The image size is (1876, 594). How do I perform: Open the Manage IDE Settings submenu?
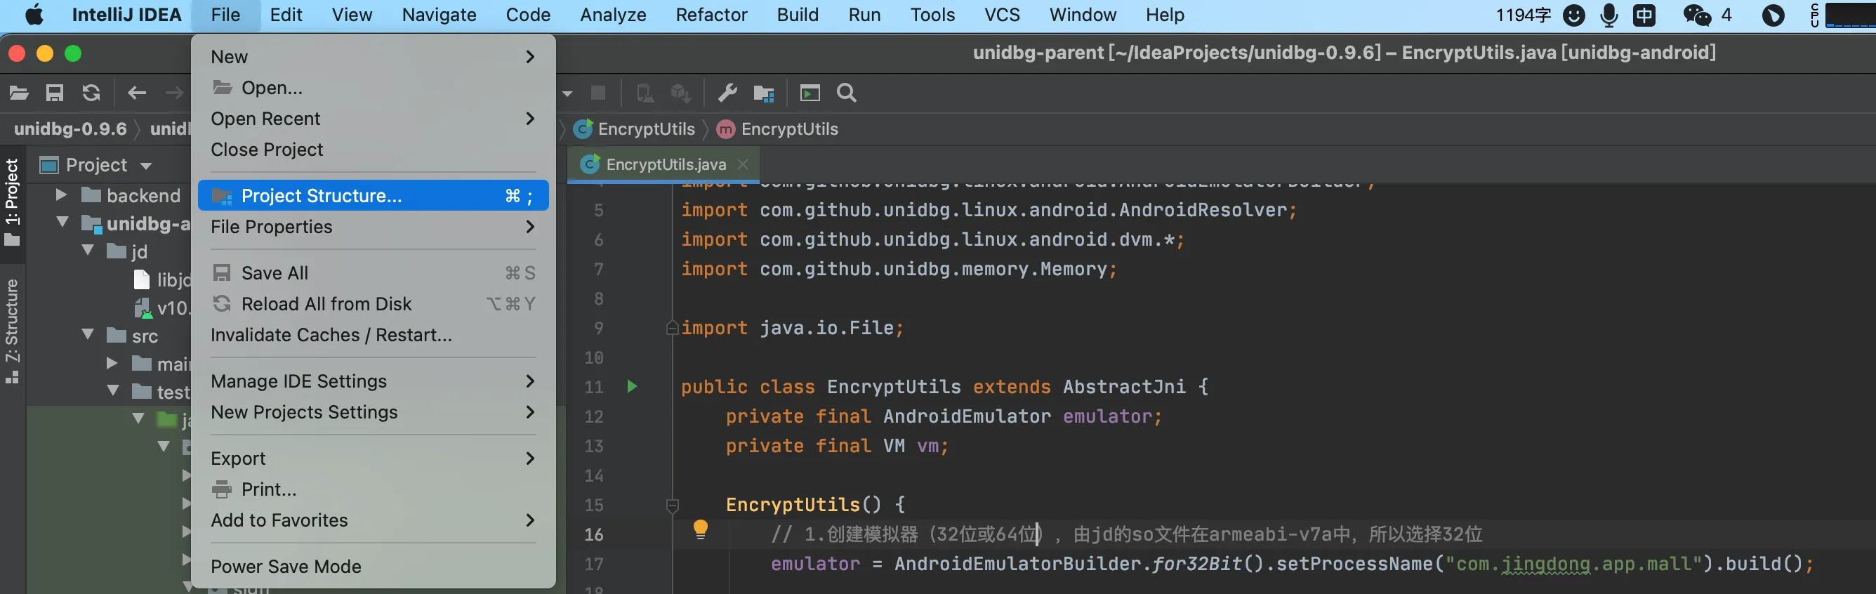tap(373, 381)
